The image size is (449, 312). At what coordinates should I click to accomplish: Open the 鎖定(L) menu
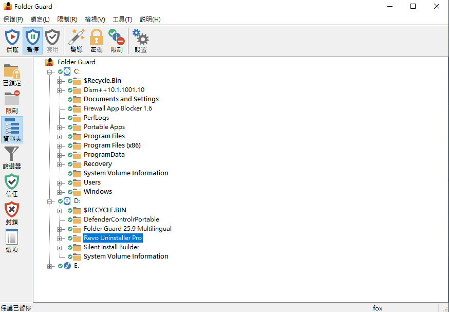40,20
